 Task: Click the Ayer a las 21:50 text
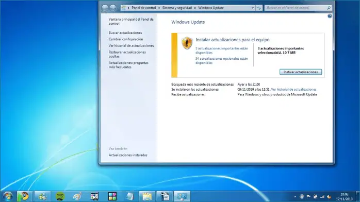249,85
